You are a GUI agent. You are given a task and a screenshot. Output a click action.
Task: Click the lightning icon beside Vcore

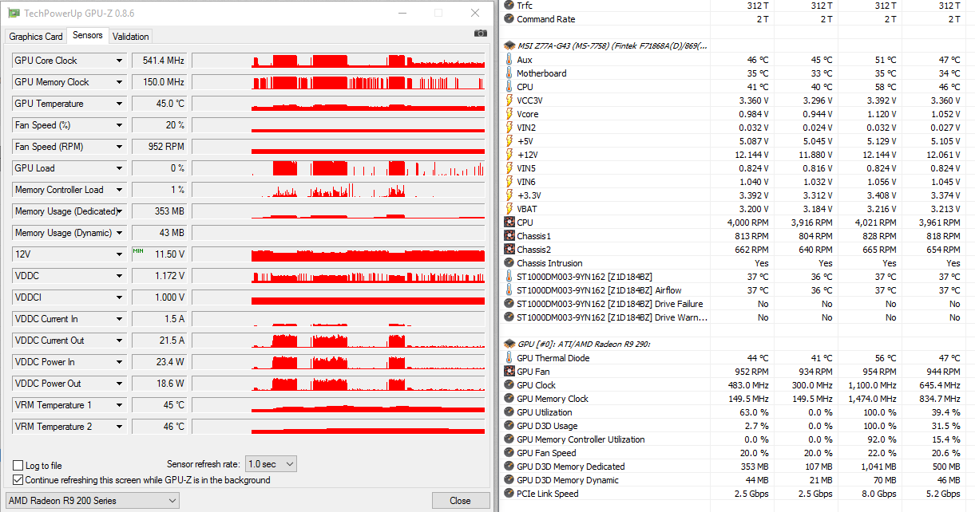coord(509,114)
